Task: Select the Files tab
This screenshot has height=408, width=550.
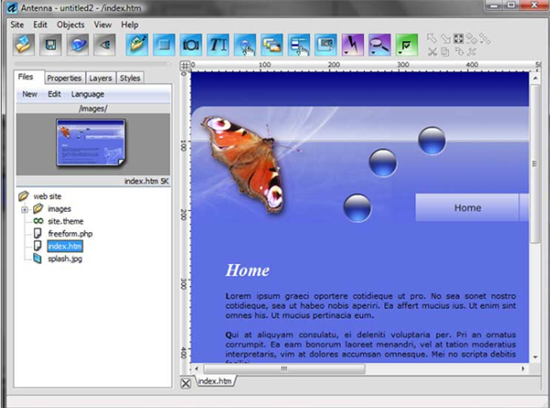Action: click(26, 77)
